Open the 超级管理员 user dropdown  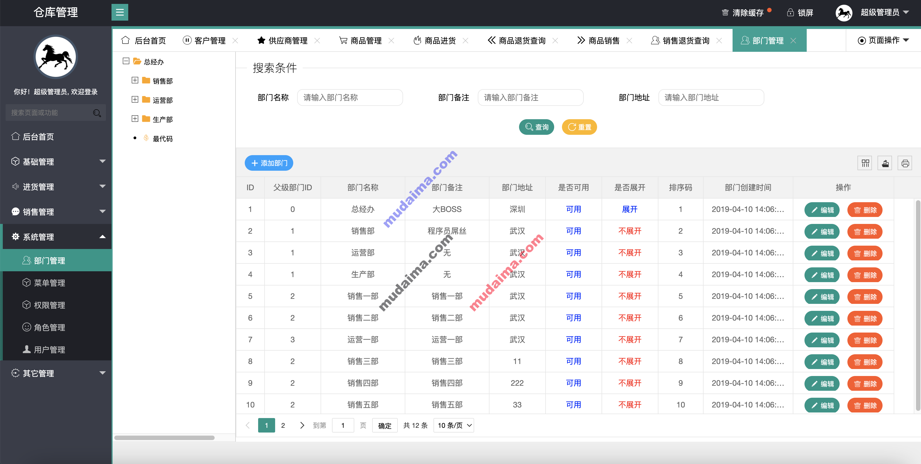(x=884, y=13)
